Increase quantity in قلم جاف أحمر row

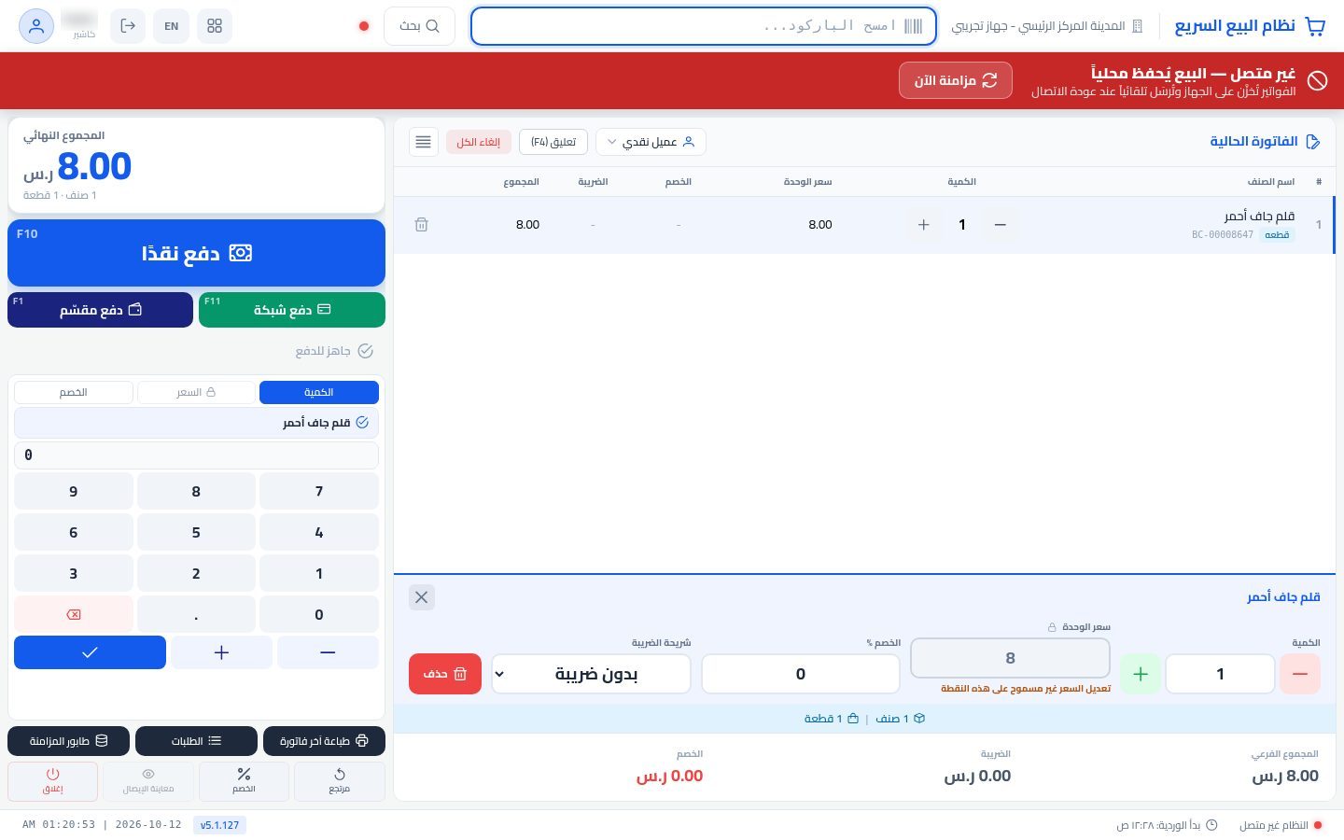(924, 225)
